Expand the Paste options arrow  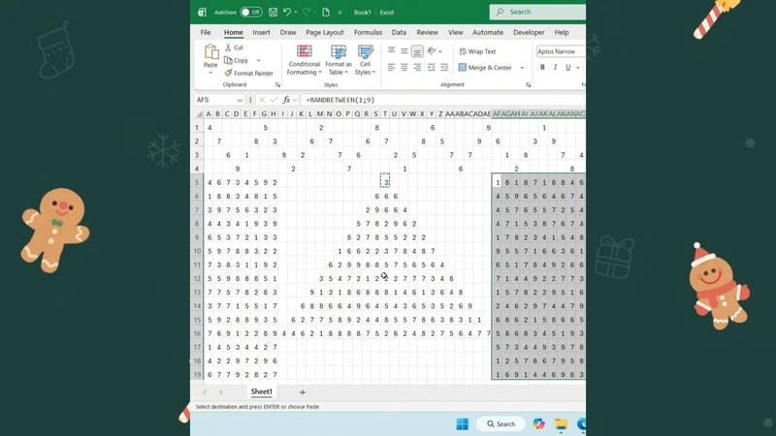tap(210, 73)
